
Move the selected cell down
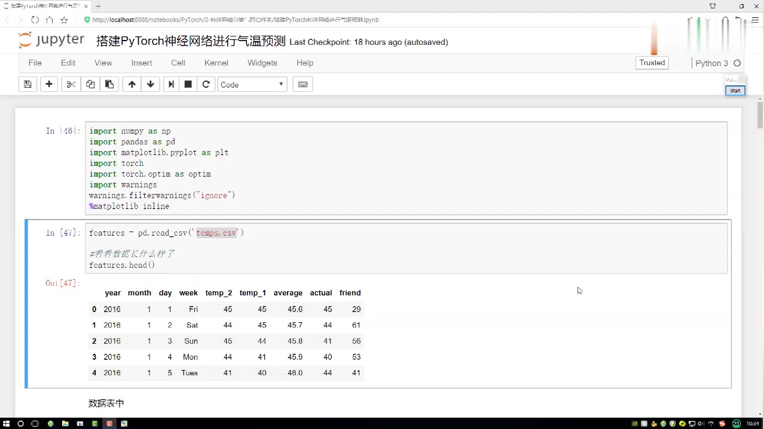coord(151,84)
